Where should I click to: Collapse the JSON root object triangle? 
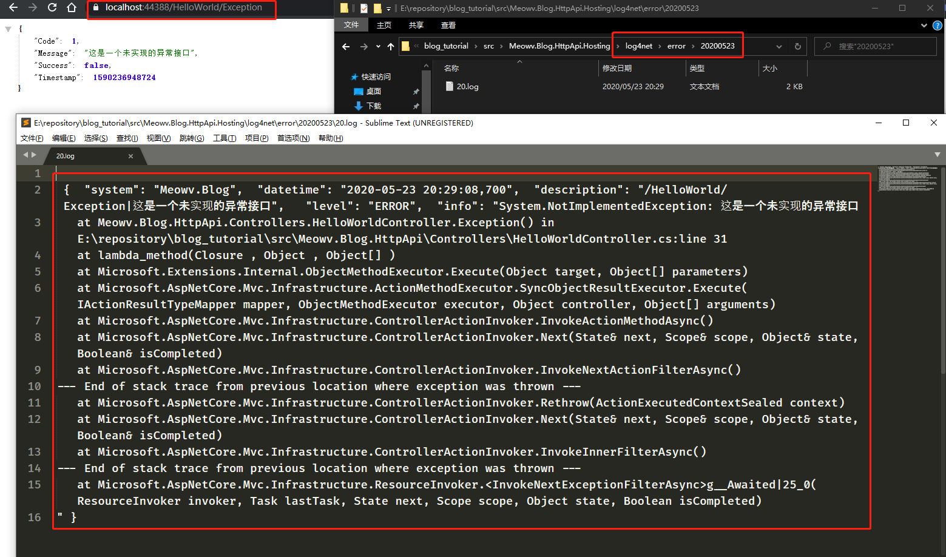pos(8,29)
